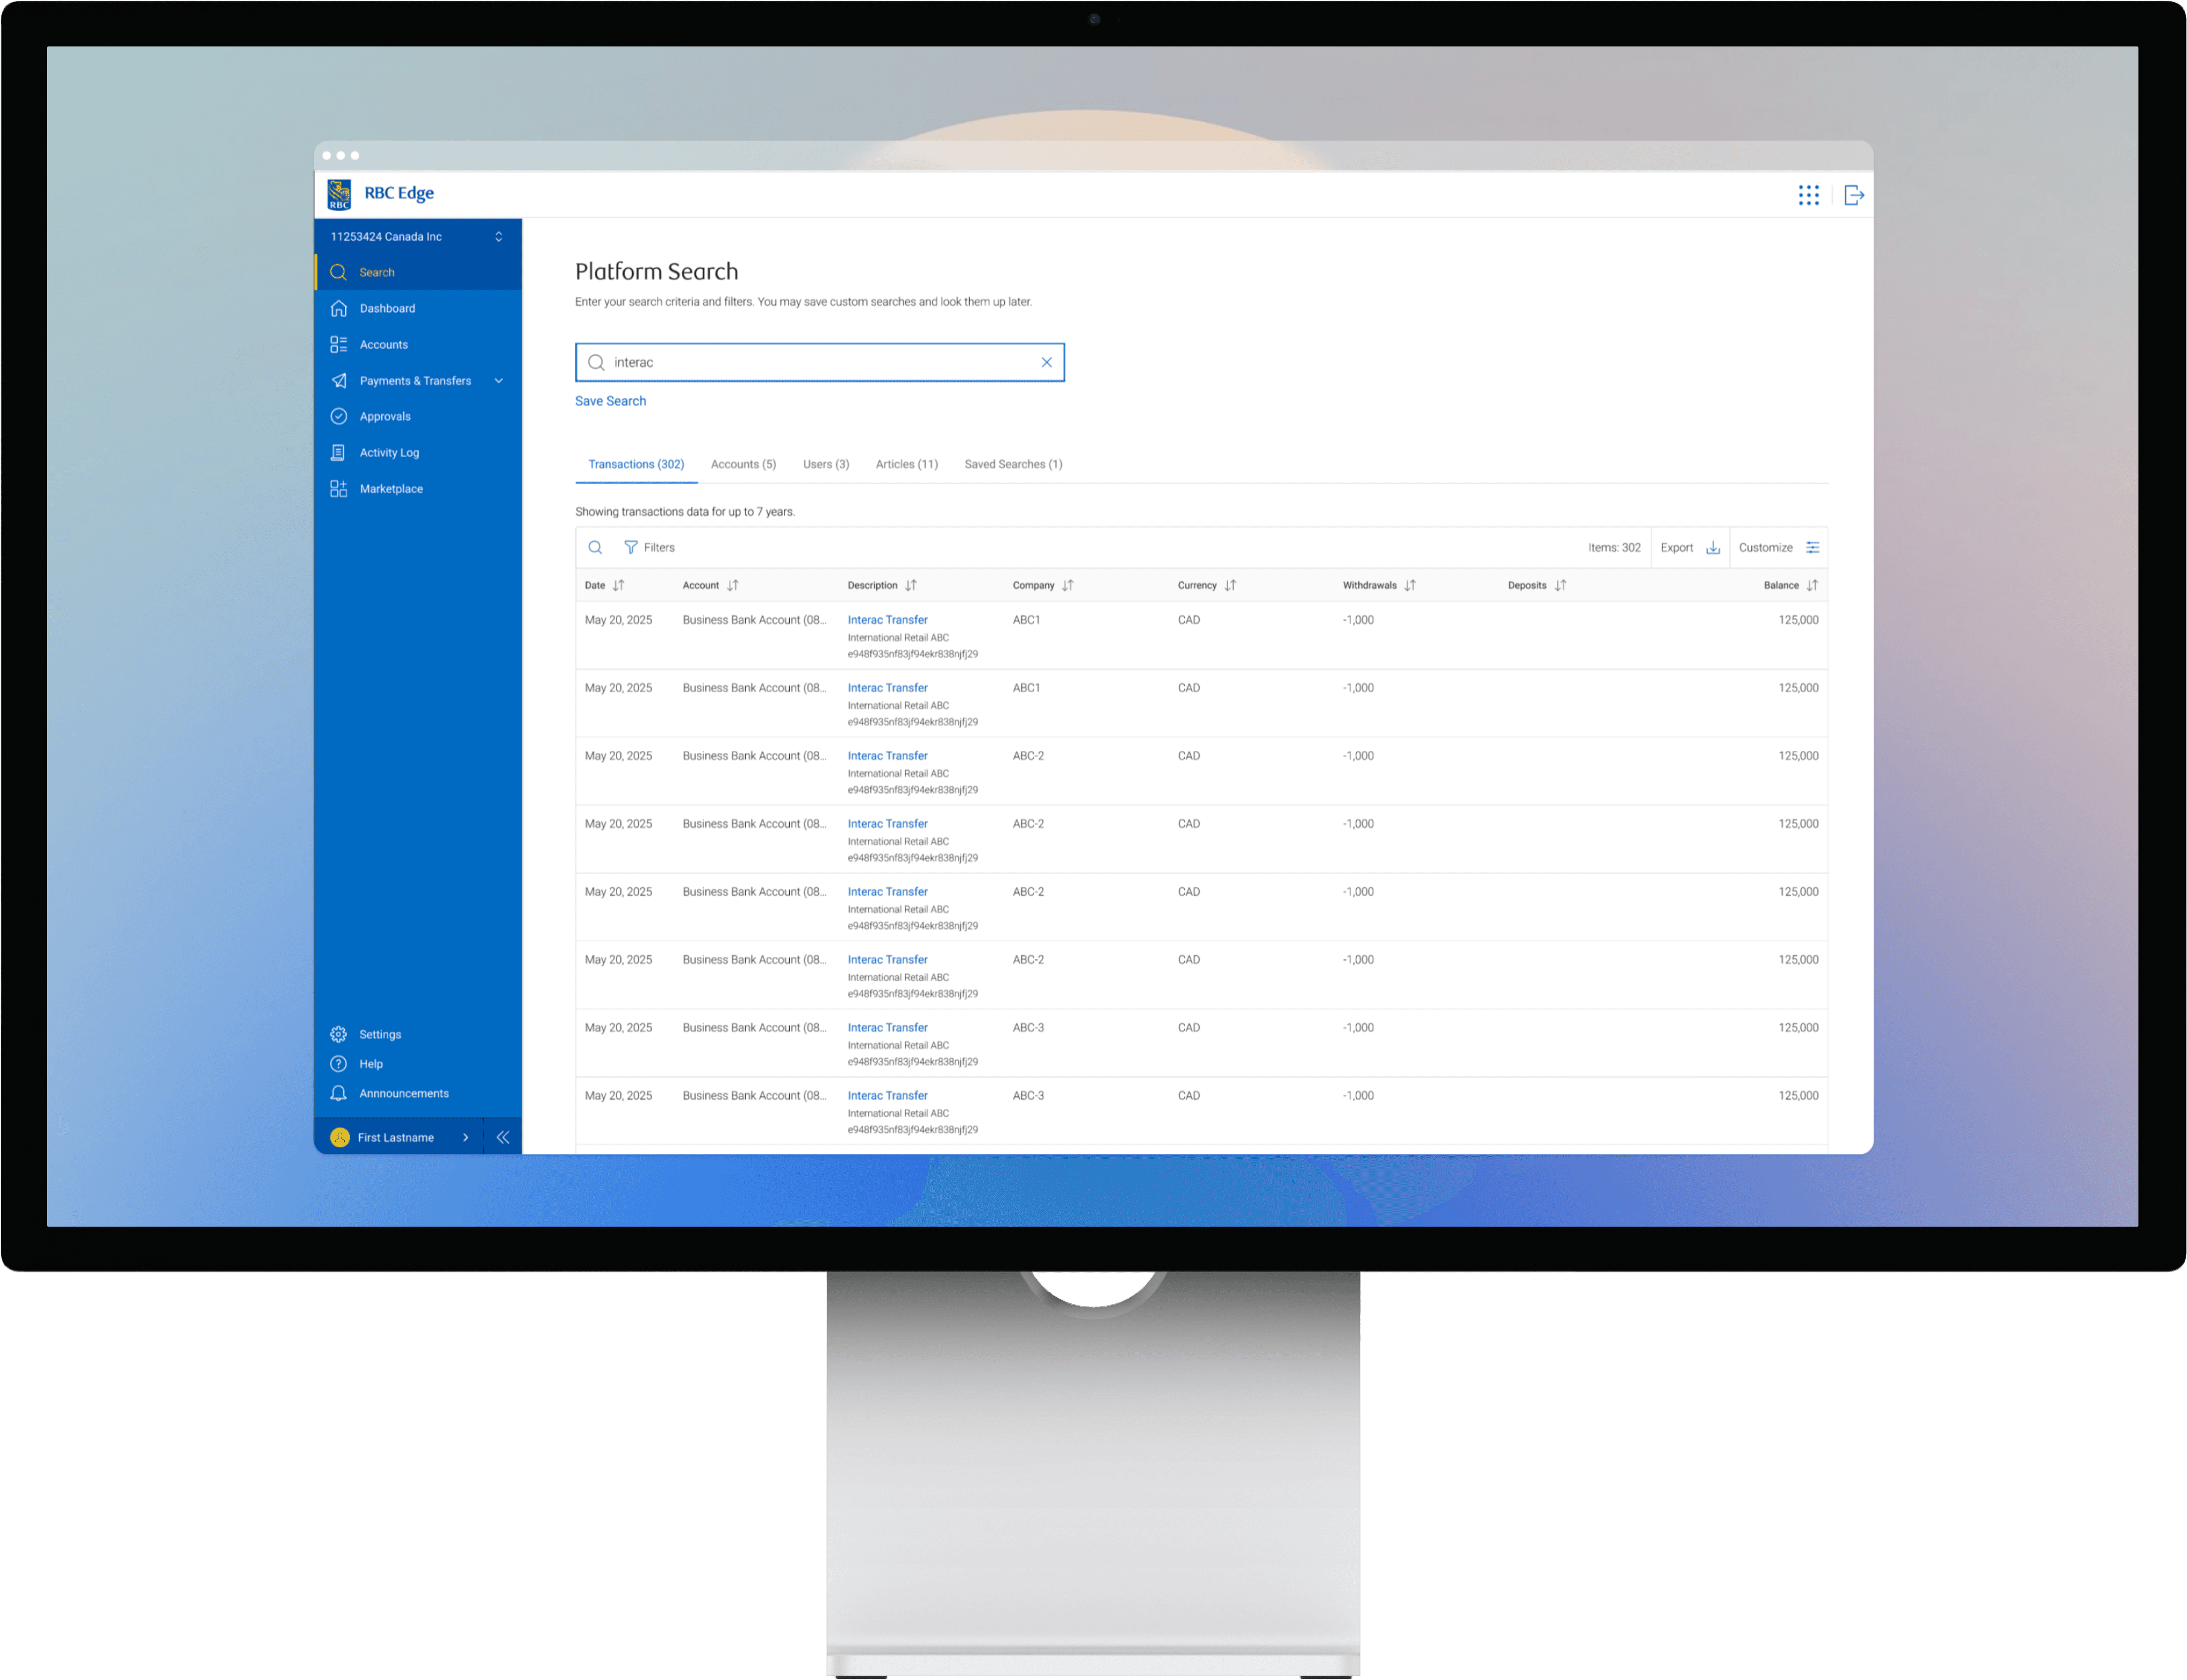
Task: Clear the search field with X
Action: point(1046,362)
